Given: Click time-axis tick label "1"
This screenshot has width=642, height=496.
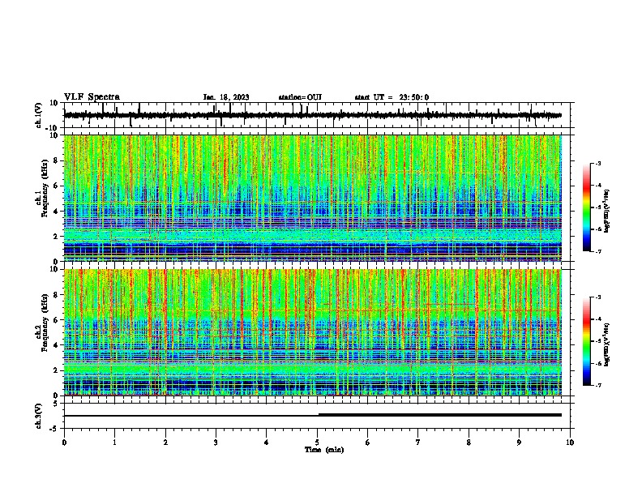Looking at the screenshot, I should pos(114,443).
